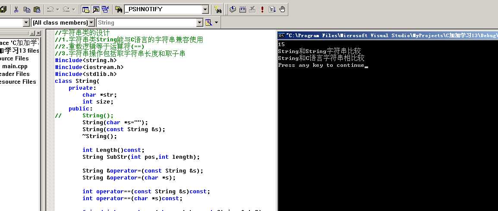Image resolution: width=498 pixels, height=211 pixels.
Task: Click 'String &operator=(const String &s);' line
Action: [143, 170]
